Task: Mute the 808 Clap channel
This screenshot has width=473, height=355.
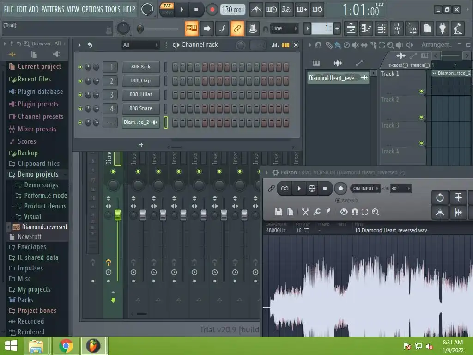Action: 80,81
